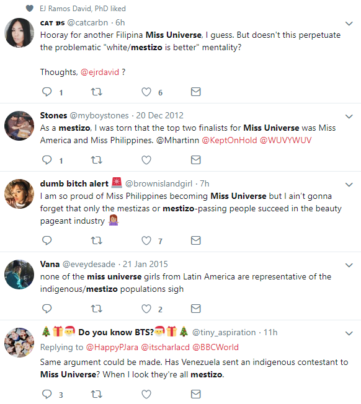Send catcarbn's tweet via direct message
The image size is (361, 404).
196,92
